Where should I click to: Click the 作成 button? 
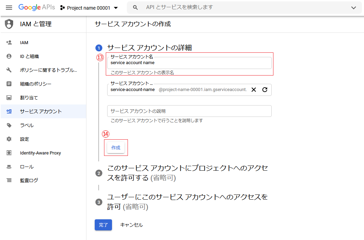(116, 148)
